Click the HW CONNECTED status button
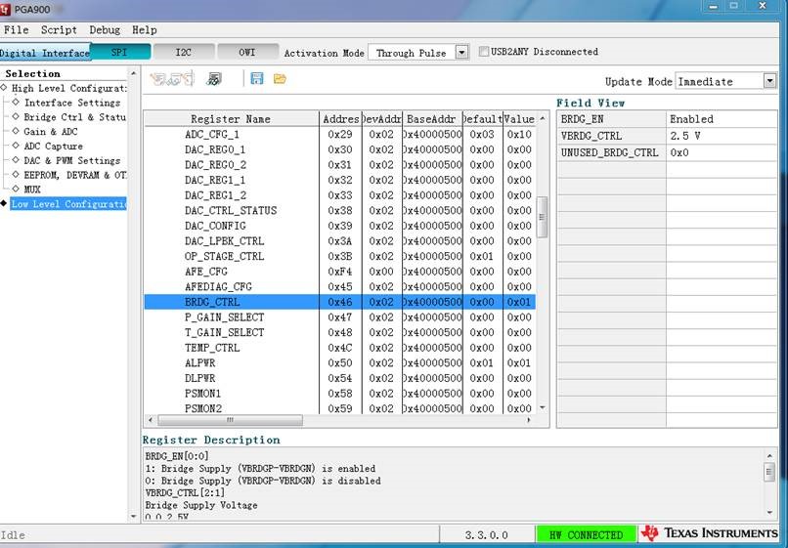 pyautogui.click(x=586, y=534)
